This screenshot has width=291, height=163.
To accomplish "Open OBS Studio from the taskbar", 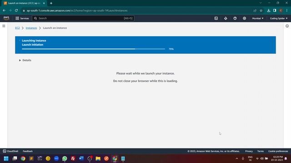I will pyautogui.click(x=90, y=158).
